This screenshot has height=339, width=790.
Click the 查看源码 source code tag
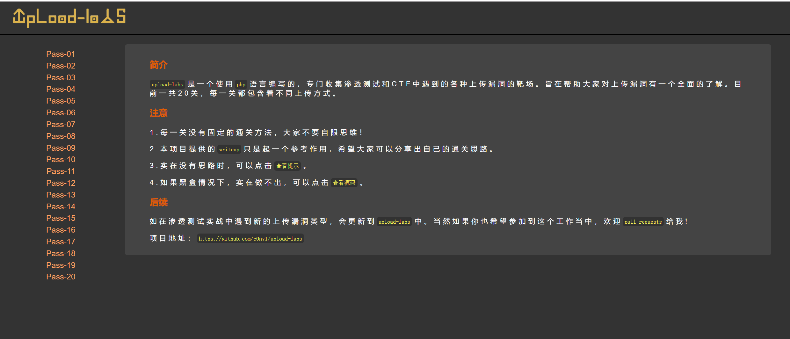click(344, 183)
